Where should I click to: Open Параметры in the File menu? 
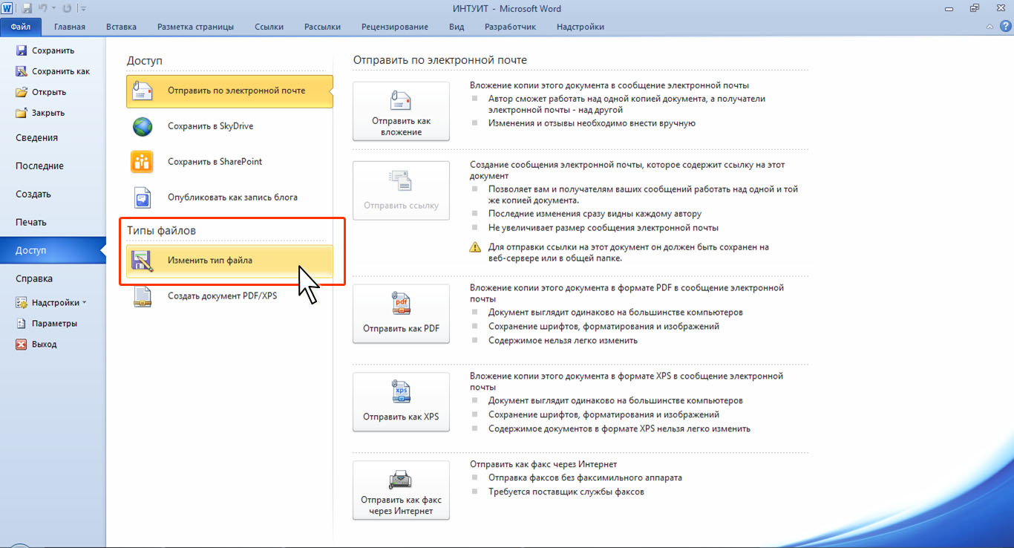point(53,324)
